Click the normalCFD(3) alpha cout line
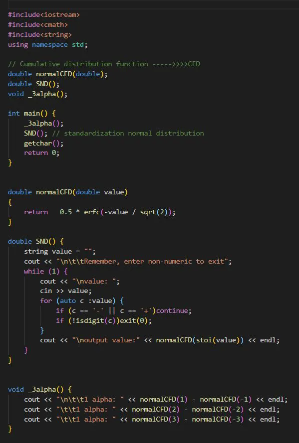 [x=152, y=419]
